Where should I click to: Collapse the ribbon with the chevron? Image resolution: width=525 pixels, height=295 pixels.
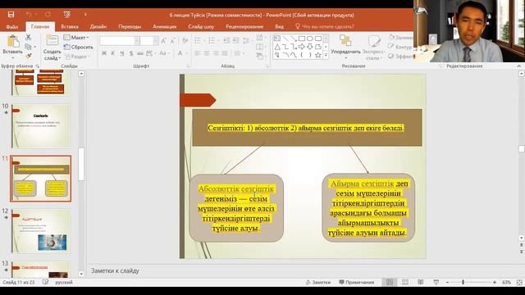518,66
